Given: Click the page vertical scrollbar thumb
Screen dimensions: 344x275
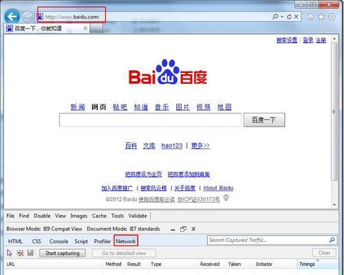Looking at the screenshot, I should point(334,111).
